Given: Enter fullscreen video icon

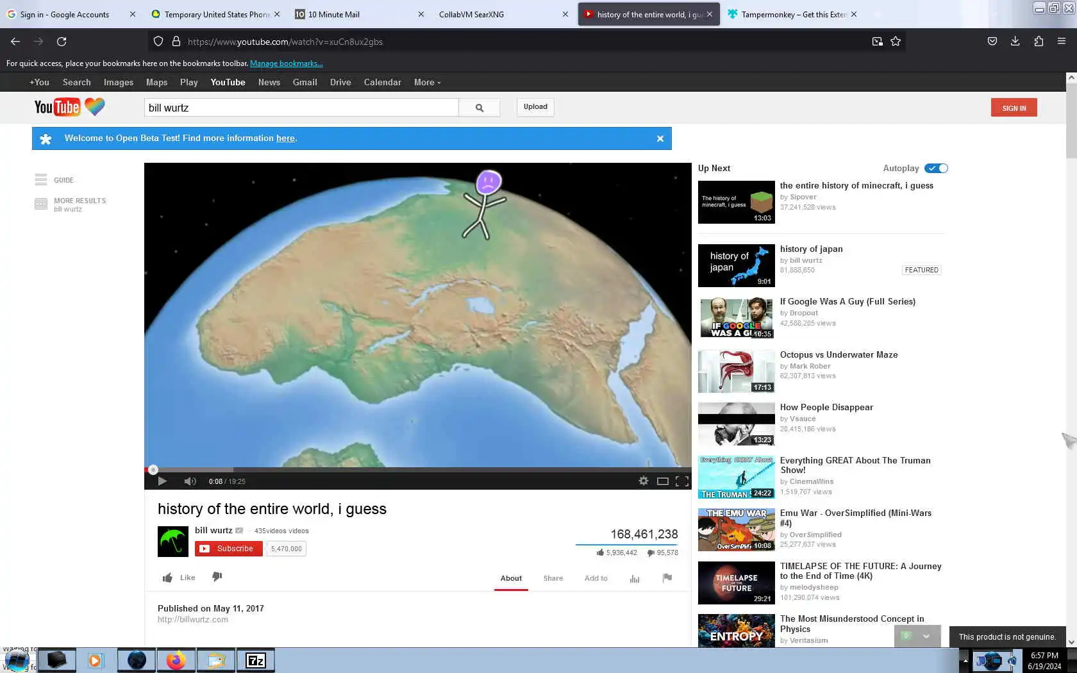Looking at the screenshot, I should click(682, 481).
